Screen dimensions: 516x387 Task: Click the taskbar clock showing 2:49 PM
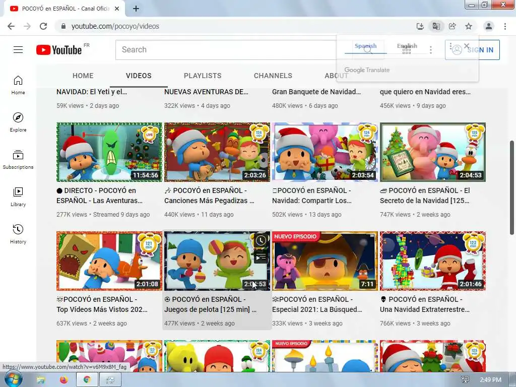click(x=490, y=380)
